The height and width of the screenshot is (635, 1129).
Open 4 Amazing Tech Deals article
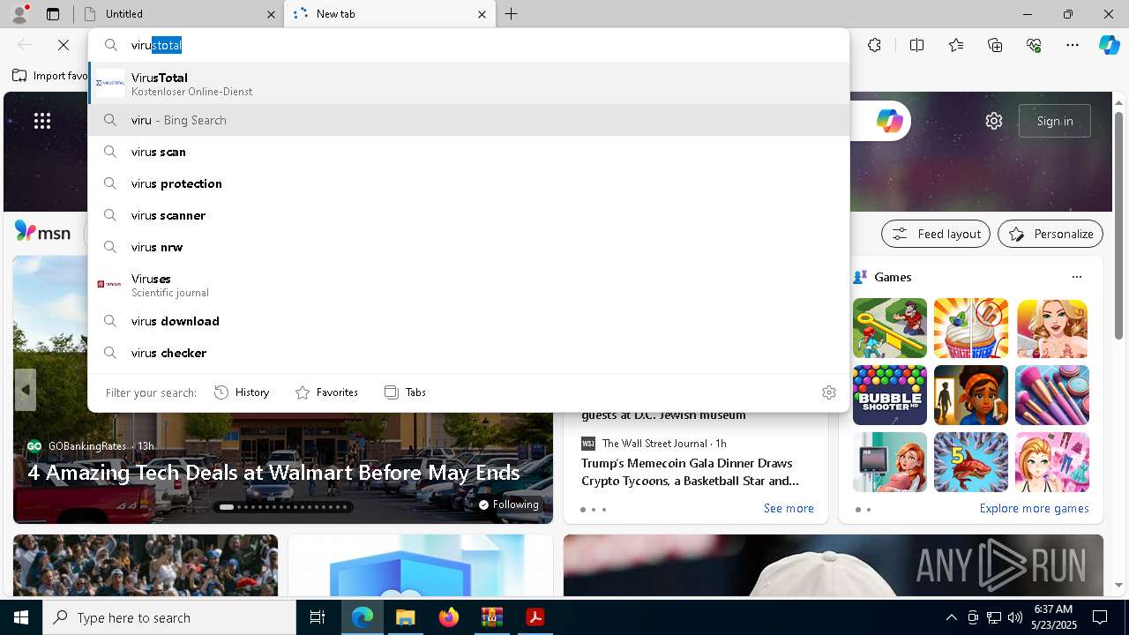[x=273, y=473]
